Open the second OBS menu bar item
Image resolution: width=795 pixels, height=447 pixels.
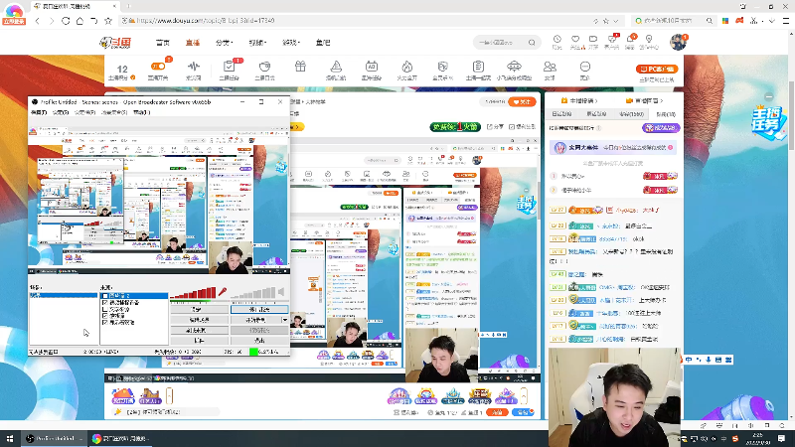pos(61,112)
